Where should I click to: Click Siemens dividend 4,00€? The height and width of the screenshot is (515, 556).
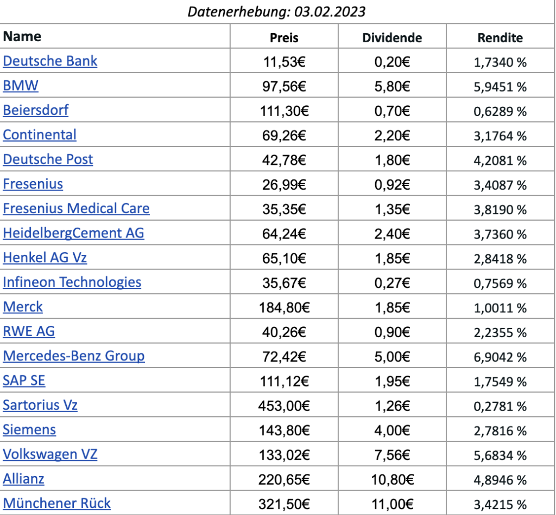pos(392,431)
